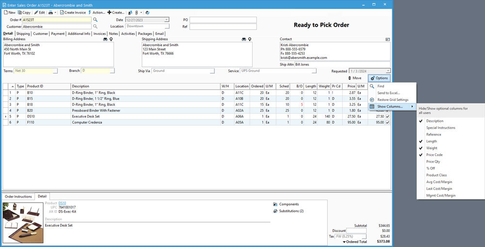Select Send to Excel menu entry

point(388,93)
